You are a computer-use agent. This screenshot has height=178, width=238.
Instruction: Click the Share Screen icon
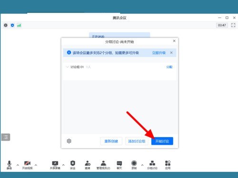pos(55,165)
